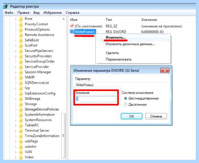Expand the SecurityProviders tree node
Screen dimensions: 199x163
pos(16,56)
